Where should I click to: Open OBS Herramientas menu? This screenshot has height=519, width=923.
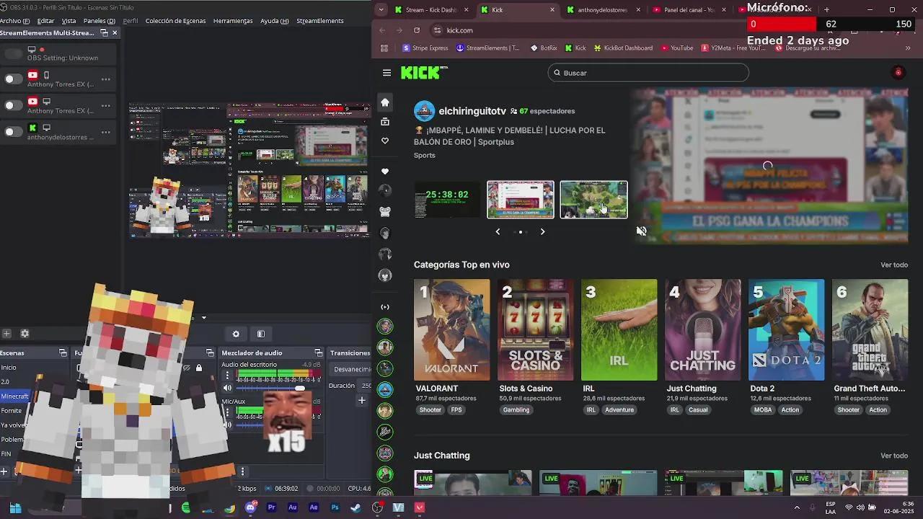(x=233, y=21)
